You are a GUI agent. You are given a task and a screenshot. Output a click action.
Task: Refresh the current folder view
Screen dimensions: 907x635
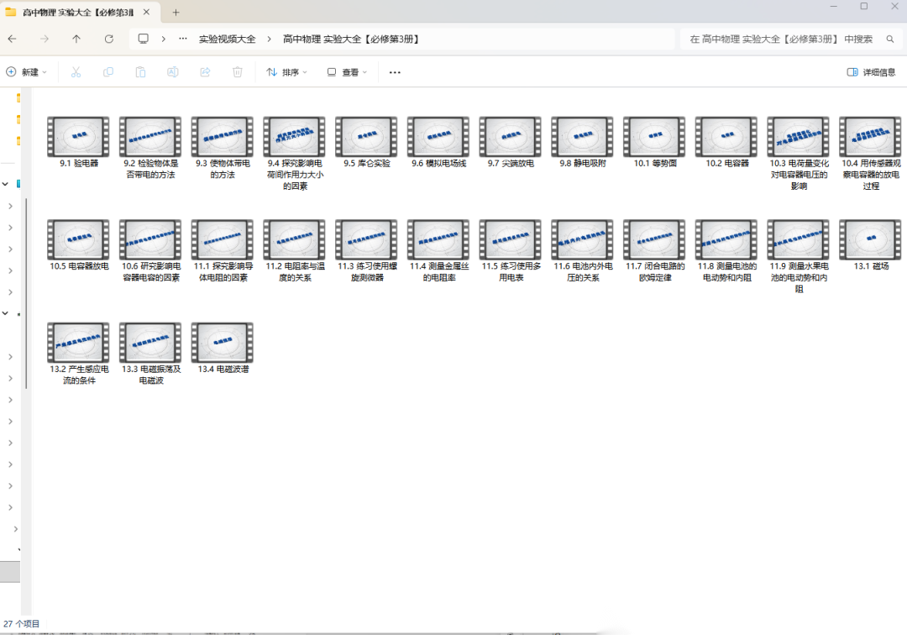pyautogui.click(x=108, y=39)
